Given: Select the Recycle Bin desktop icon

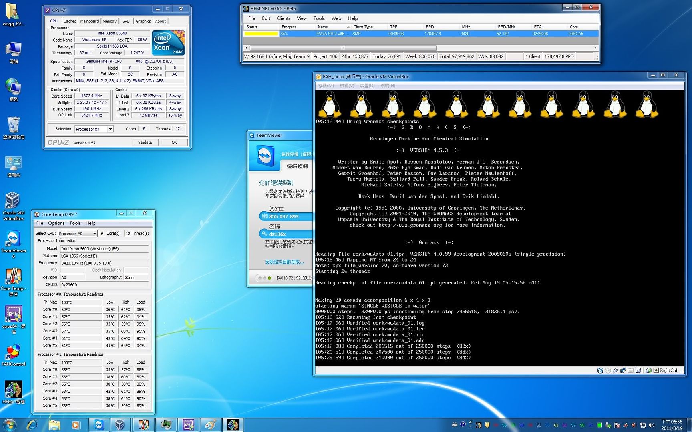Looking at the screenshot, I should 13,128.
